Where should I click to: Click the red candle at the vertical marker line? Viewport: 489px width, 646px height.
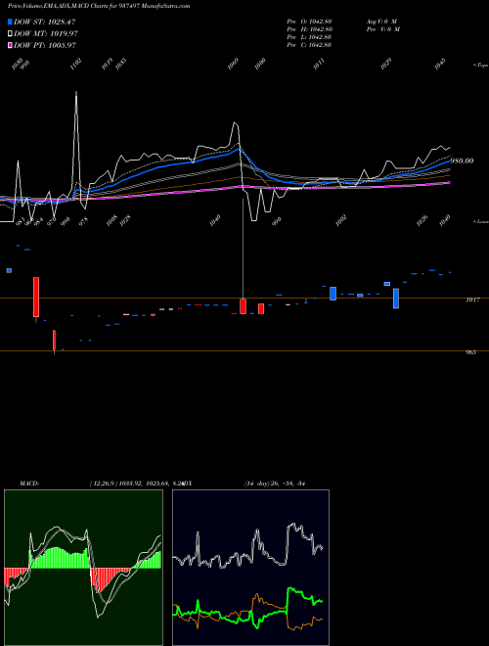pos(244,306)
